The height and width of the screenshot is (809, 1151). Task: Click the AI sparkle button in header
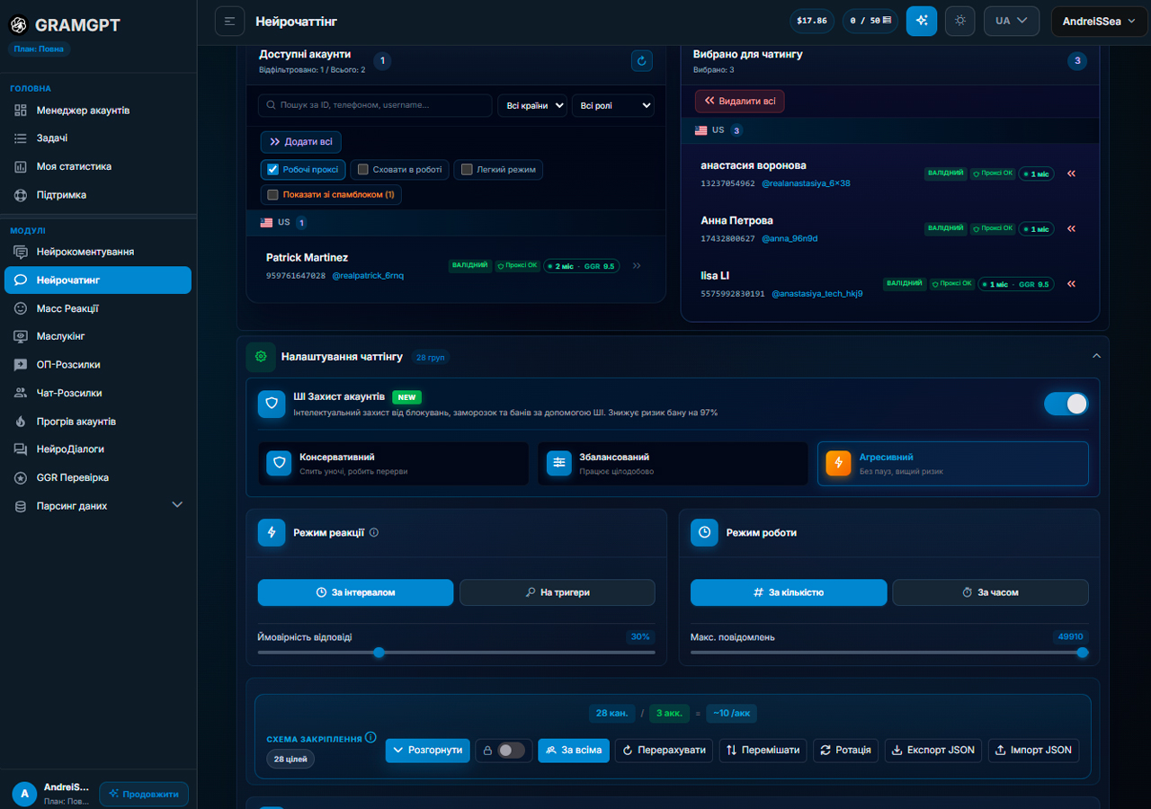(922, 21)
